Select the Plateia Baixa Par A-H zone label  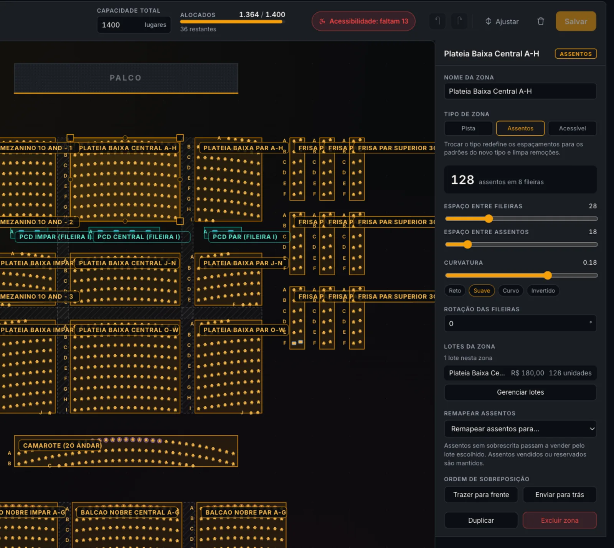243,148
